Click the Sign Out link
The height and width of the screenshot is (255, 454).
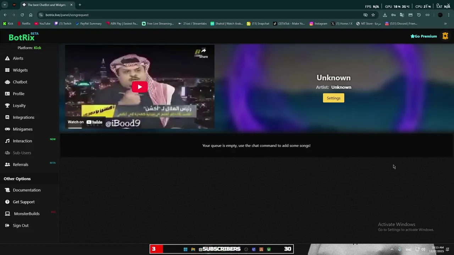(x=21, y=226)
